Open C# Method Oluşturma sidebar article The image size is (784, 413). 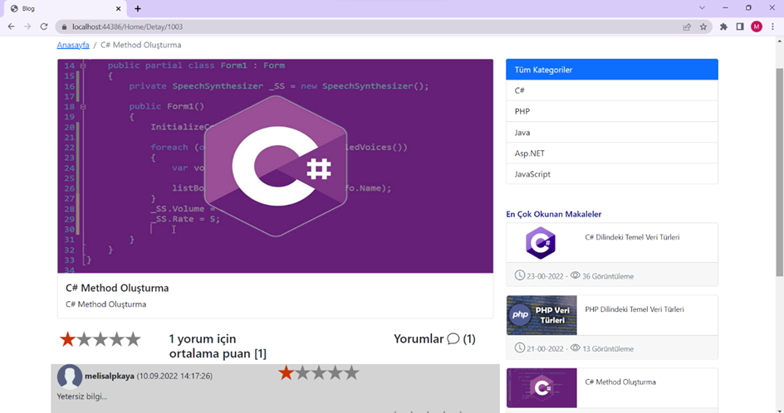620,382
